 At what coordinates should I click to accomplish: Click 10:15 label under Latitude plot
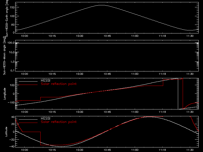click(52, 150)
